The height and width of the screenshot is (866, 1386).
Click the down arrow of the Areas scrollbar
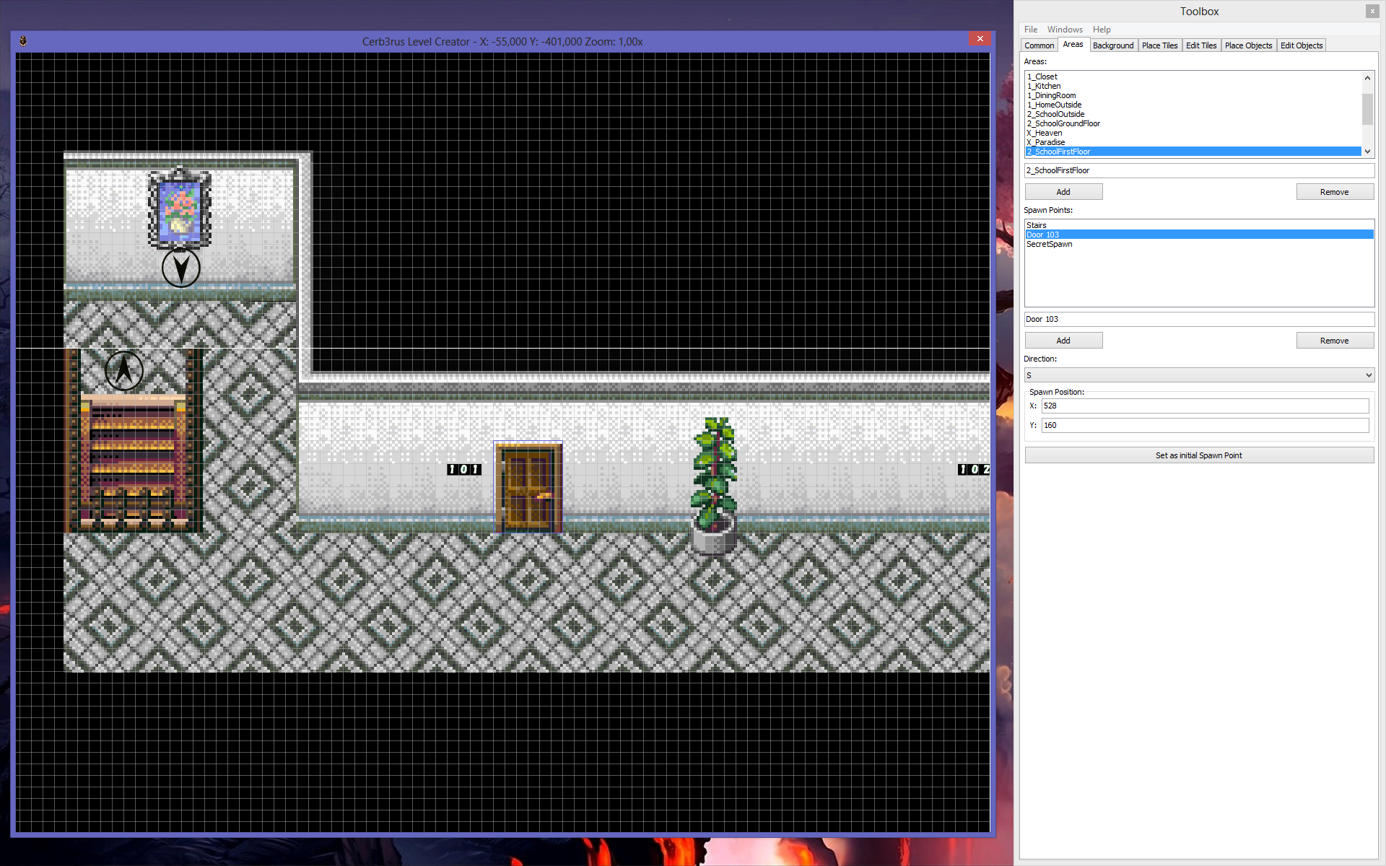click(x=1368, y=151)
